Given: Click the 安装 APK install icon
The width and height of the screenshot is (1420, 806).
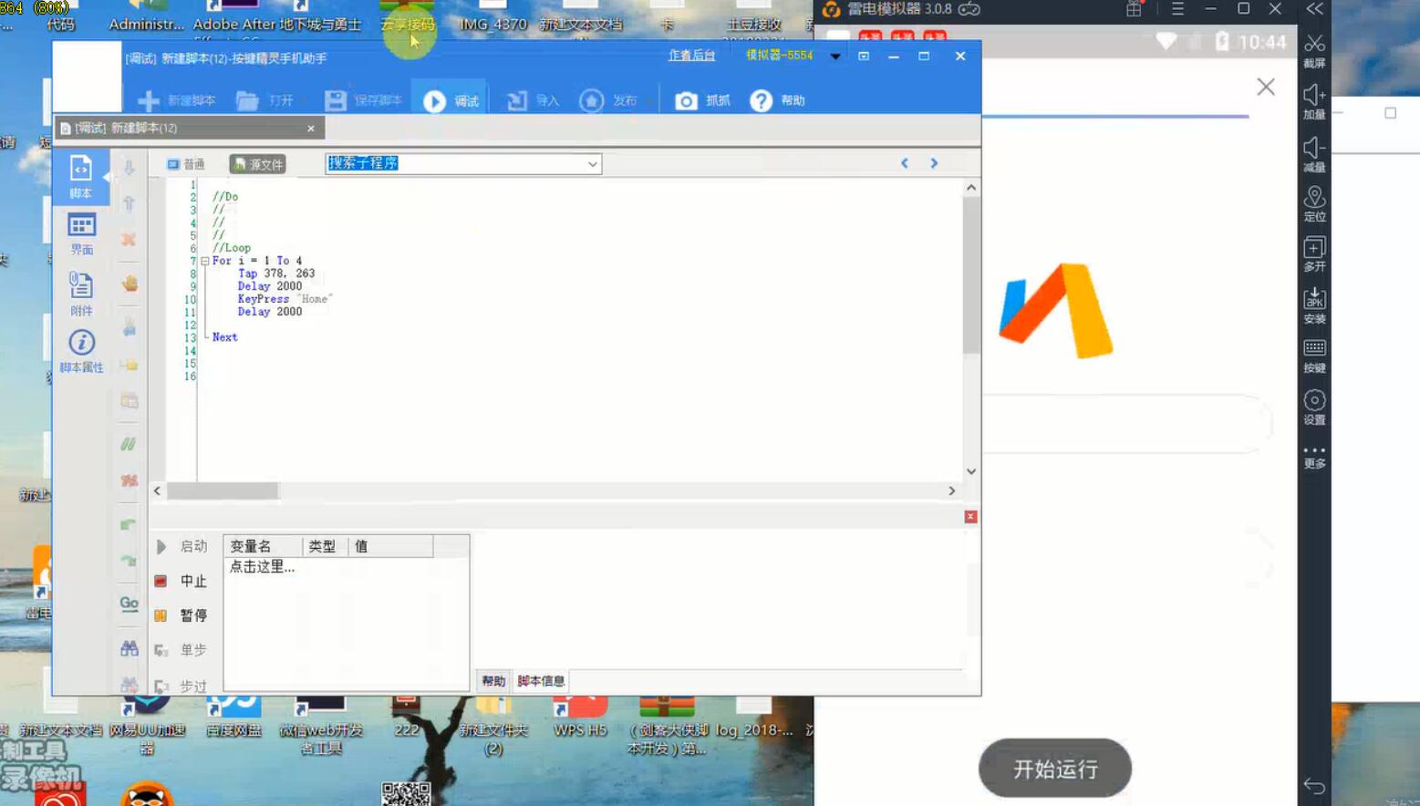Looking at the screenshot, I should pyautogui.click(x=1314, y=305).
